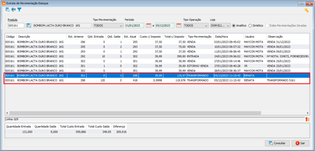
Task: Click the Linha: 8/9 status text
Action: 13,119
